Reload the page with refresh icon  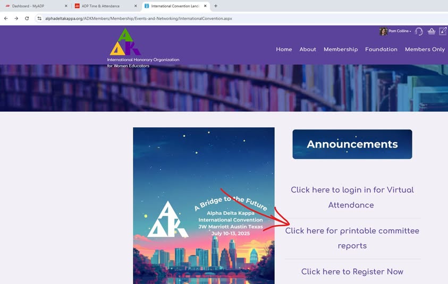pyautogui.click(x=27, y=18)
